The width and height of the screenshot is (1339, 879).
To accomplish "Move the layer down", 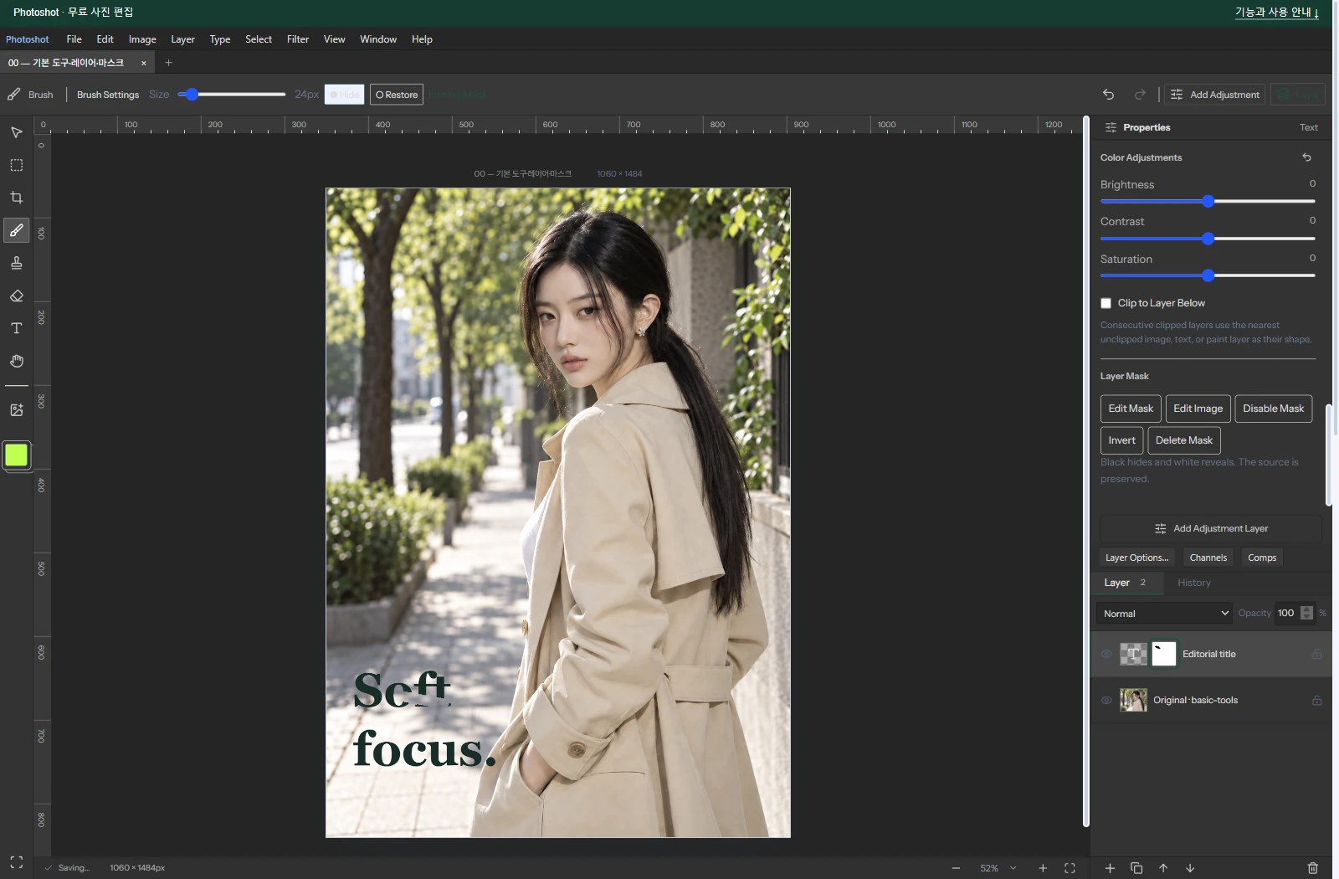I will click(1190, 868).
